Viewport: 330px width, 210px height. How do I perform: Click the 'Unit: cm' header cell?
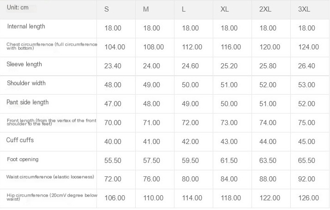coord(18,7)
